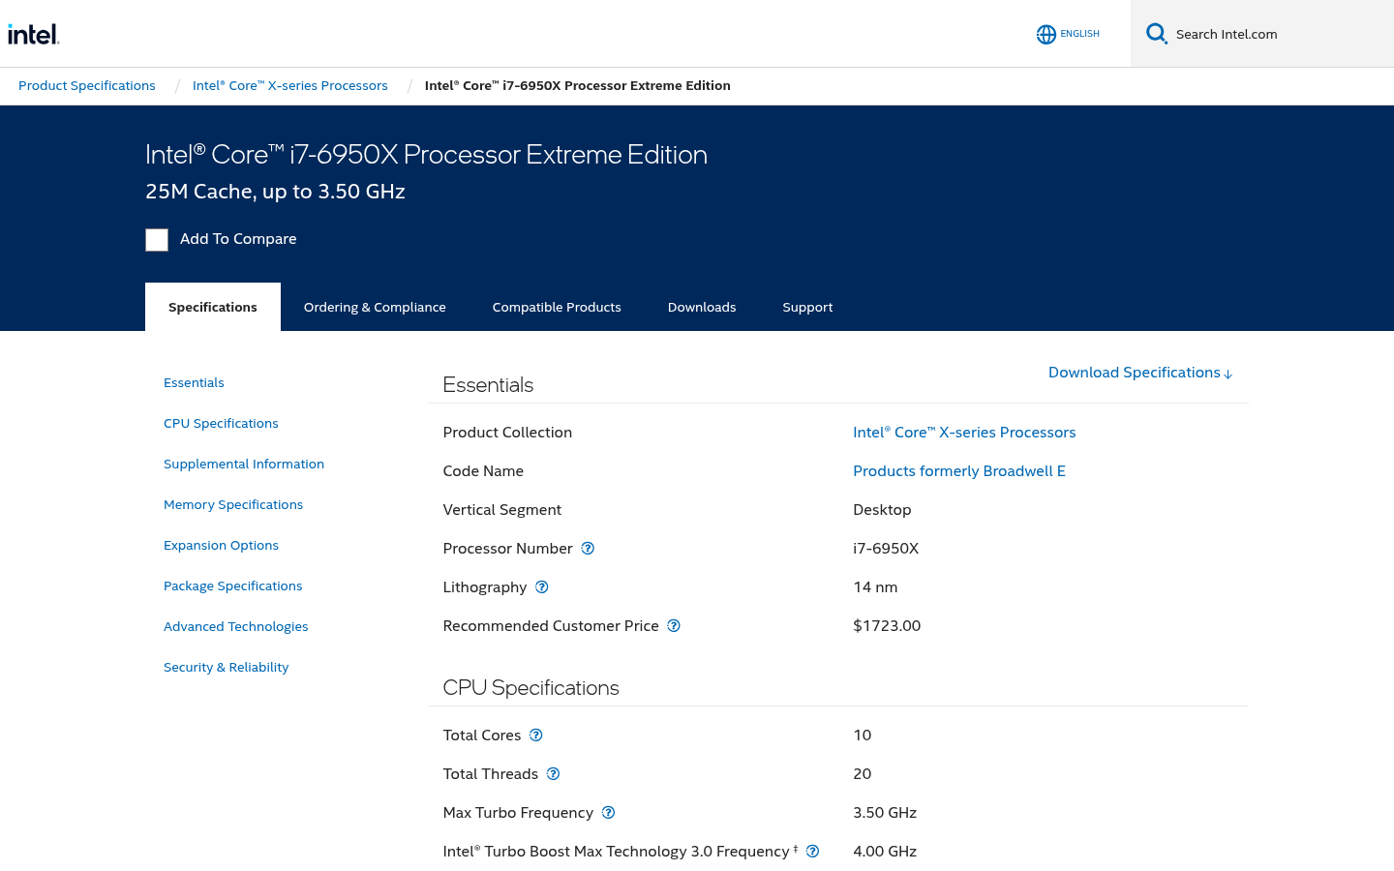
Task: Click the globe language icon
Action: 1046,34
